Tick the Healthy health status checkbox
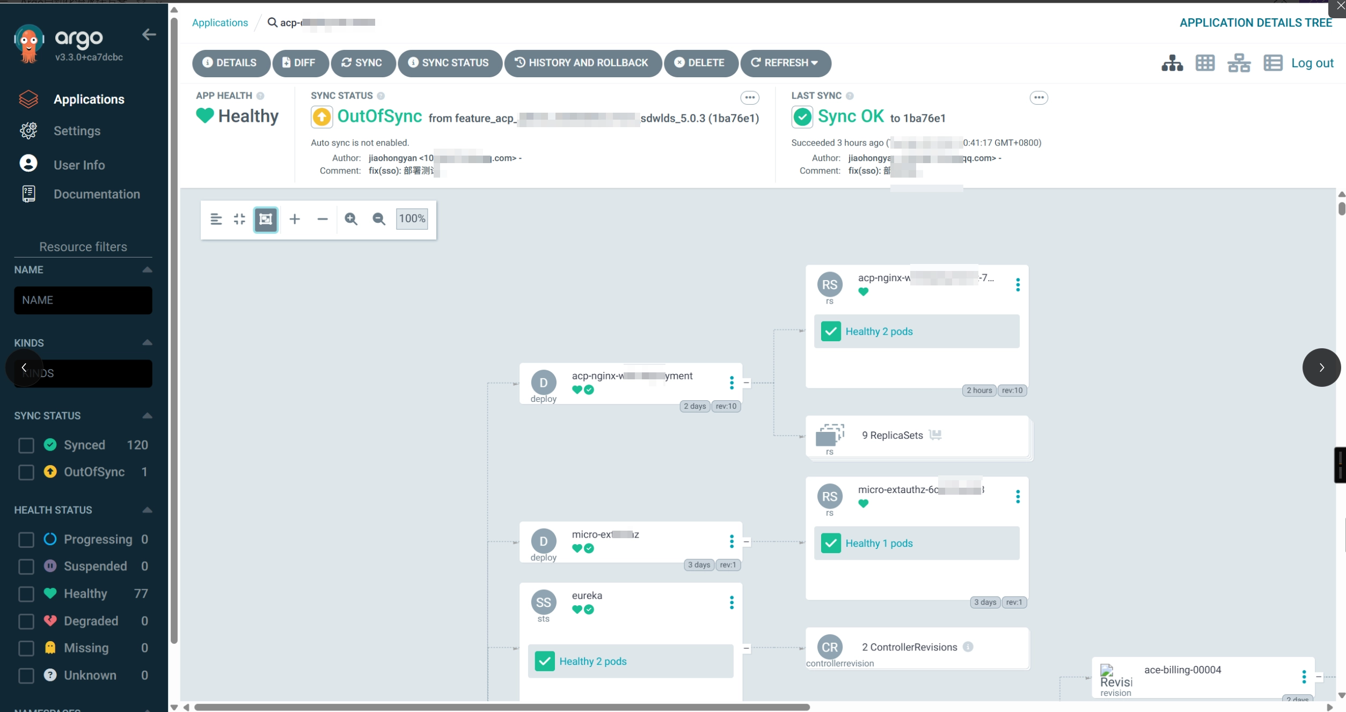The height and width of the screenshot is (712, 1346). 26,594
